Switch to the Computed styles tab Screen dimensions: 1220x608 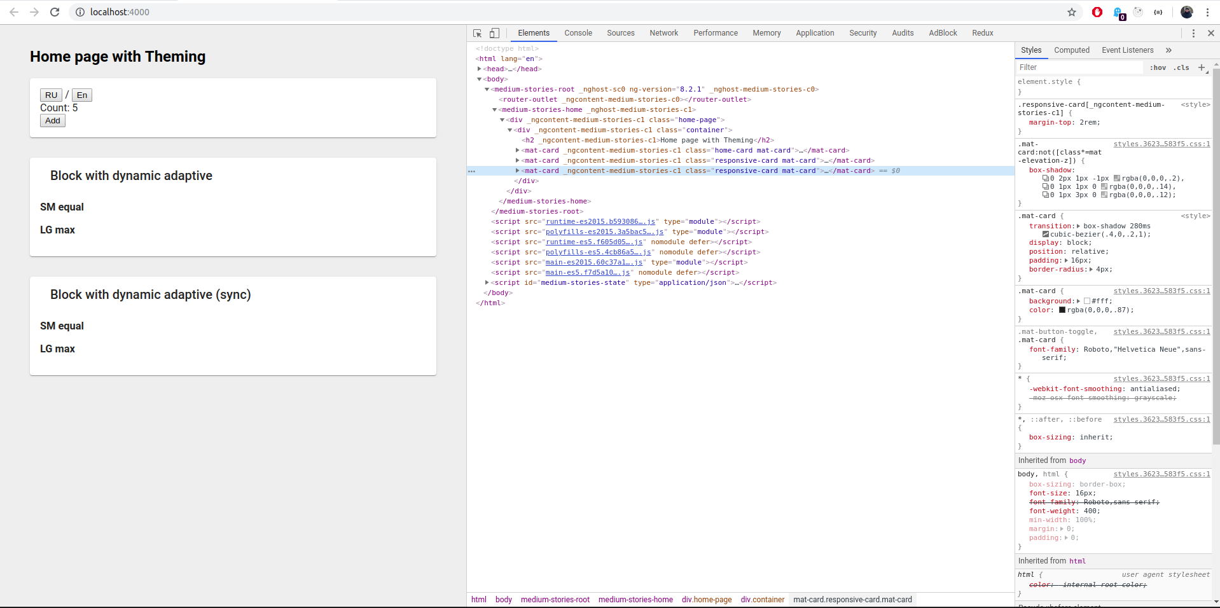pyautogui.click(x=1072, y=50)
